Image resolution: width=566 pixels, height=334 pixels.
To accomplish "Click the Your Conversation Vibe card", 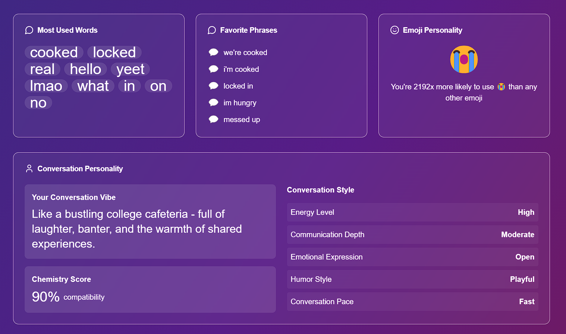I will (x=150, y=222).
